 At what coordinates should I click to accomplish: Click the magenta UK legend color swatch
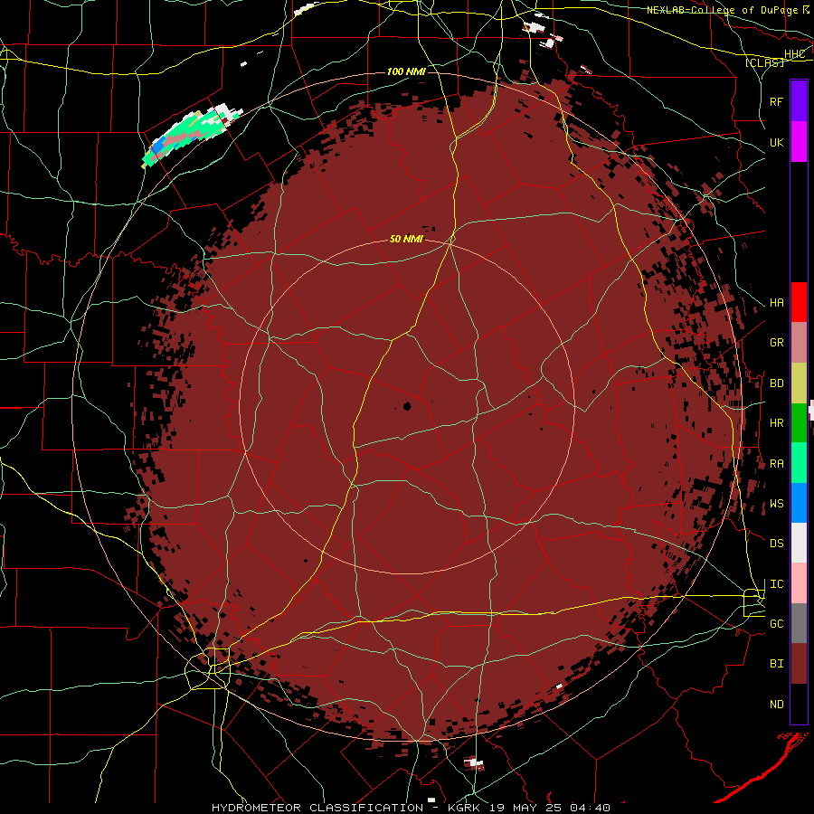pyautogui.click(x=799, y=142)
